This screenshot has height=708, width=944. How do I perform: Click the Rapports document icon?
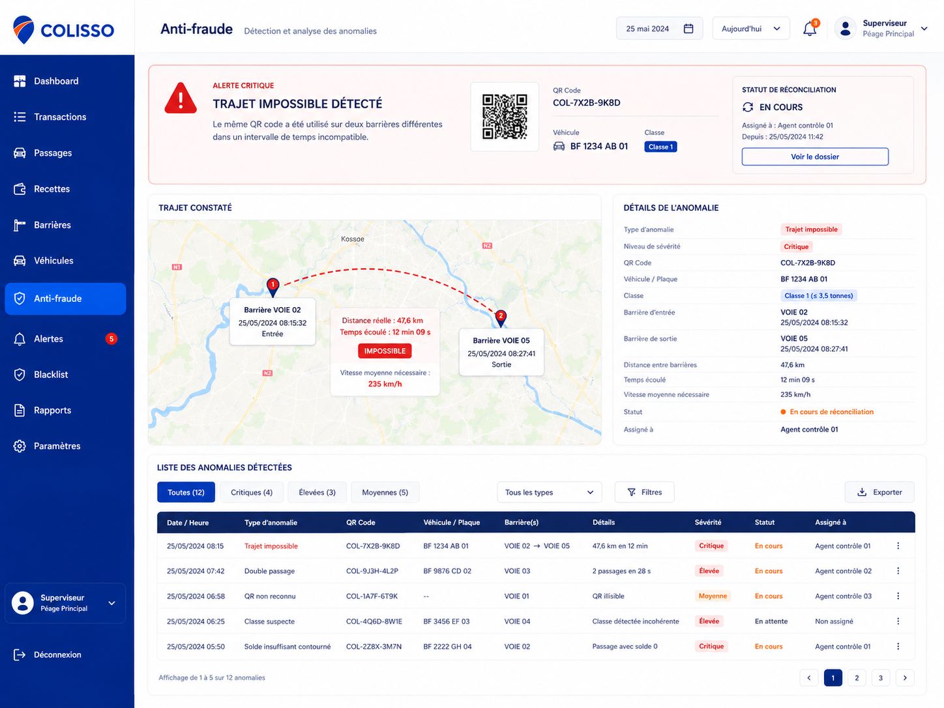click(20, 410)
